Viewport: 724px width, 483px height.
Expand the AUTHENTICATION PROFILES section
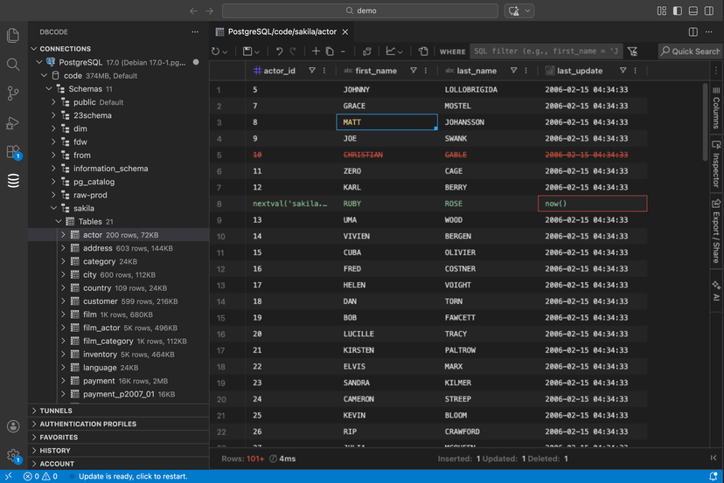point(34,424)
